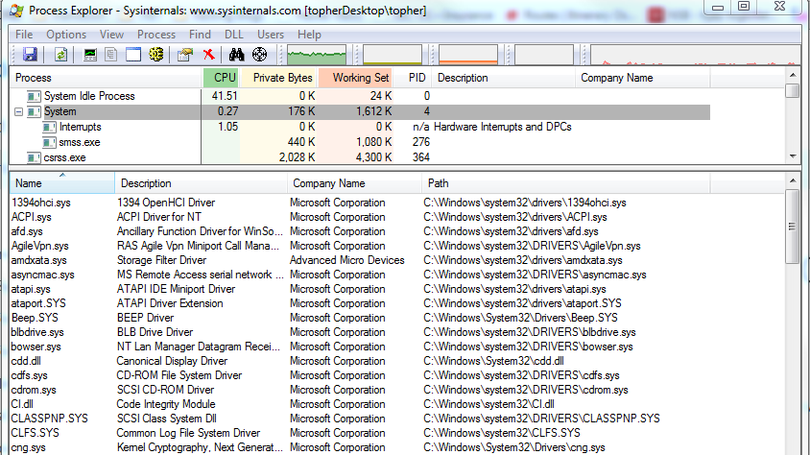Image resolution: width=810 pixels, height=455 pixels.
Task: Select the smss.exe row
Action: click(360, 142)
